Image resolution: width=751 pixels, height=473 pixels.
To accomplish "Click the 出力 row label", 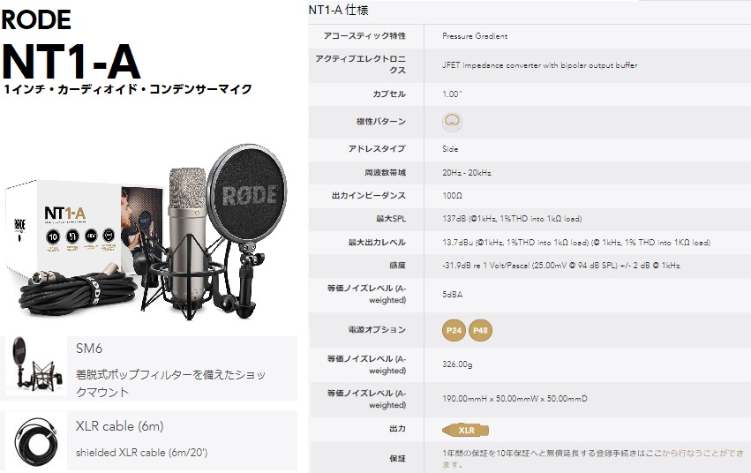I will pyautogui.click(x=397, y=429).
